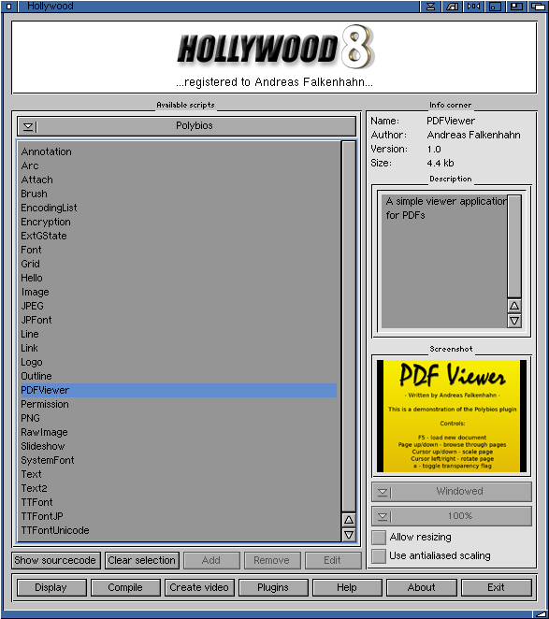Select the RawImage script
549x619 pixels.
(179, 432)
